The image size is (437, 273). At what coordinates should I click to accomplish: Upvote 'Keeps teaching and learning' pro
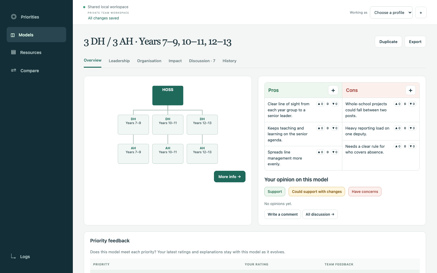tap(320, 128)
